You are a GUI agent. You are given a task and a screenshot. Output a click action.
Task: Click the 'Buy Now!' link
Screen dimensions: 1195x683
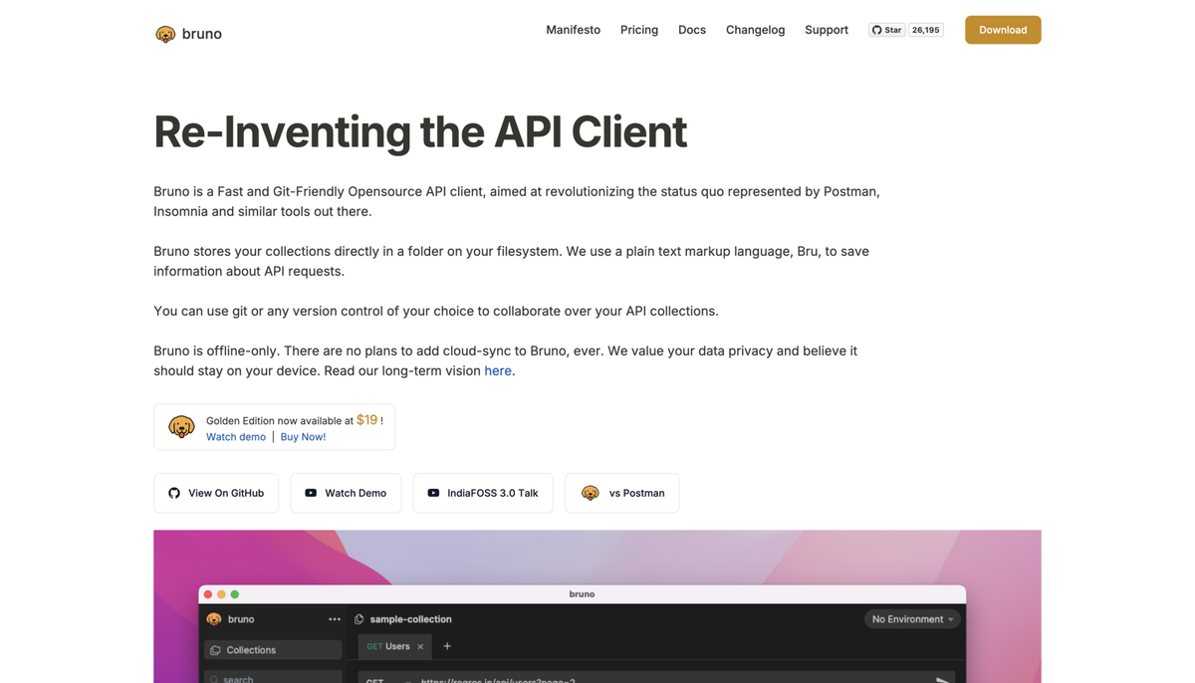(303, 436)
